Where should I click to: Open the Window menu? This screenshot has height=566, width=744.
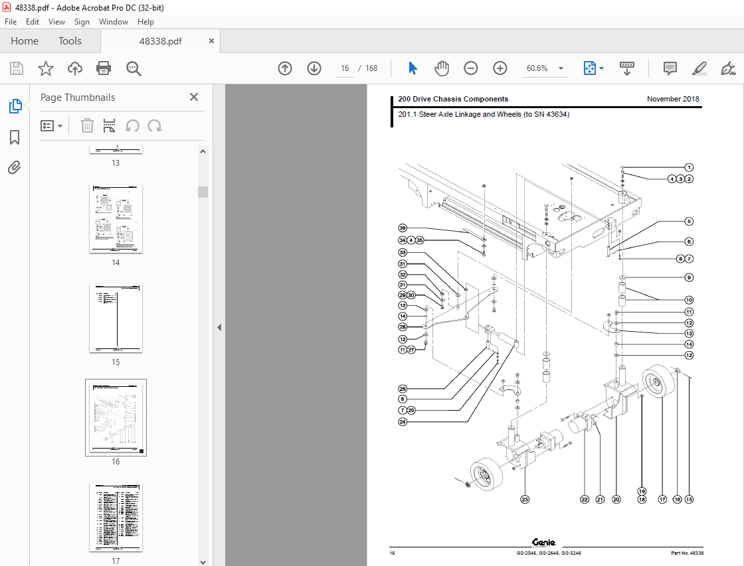click(114, 22)
